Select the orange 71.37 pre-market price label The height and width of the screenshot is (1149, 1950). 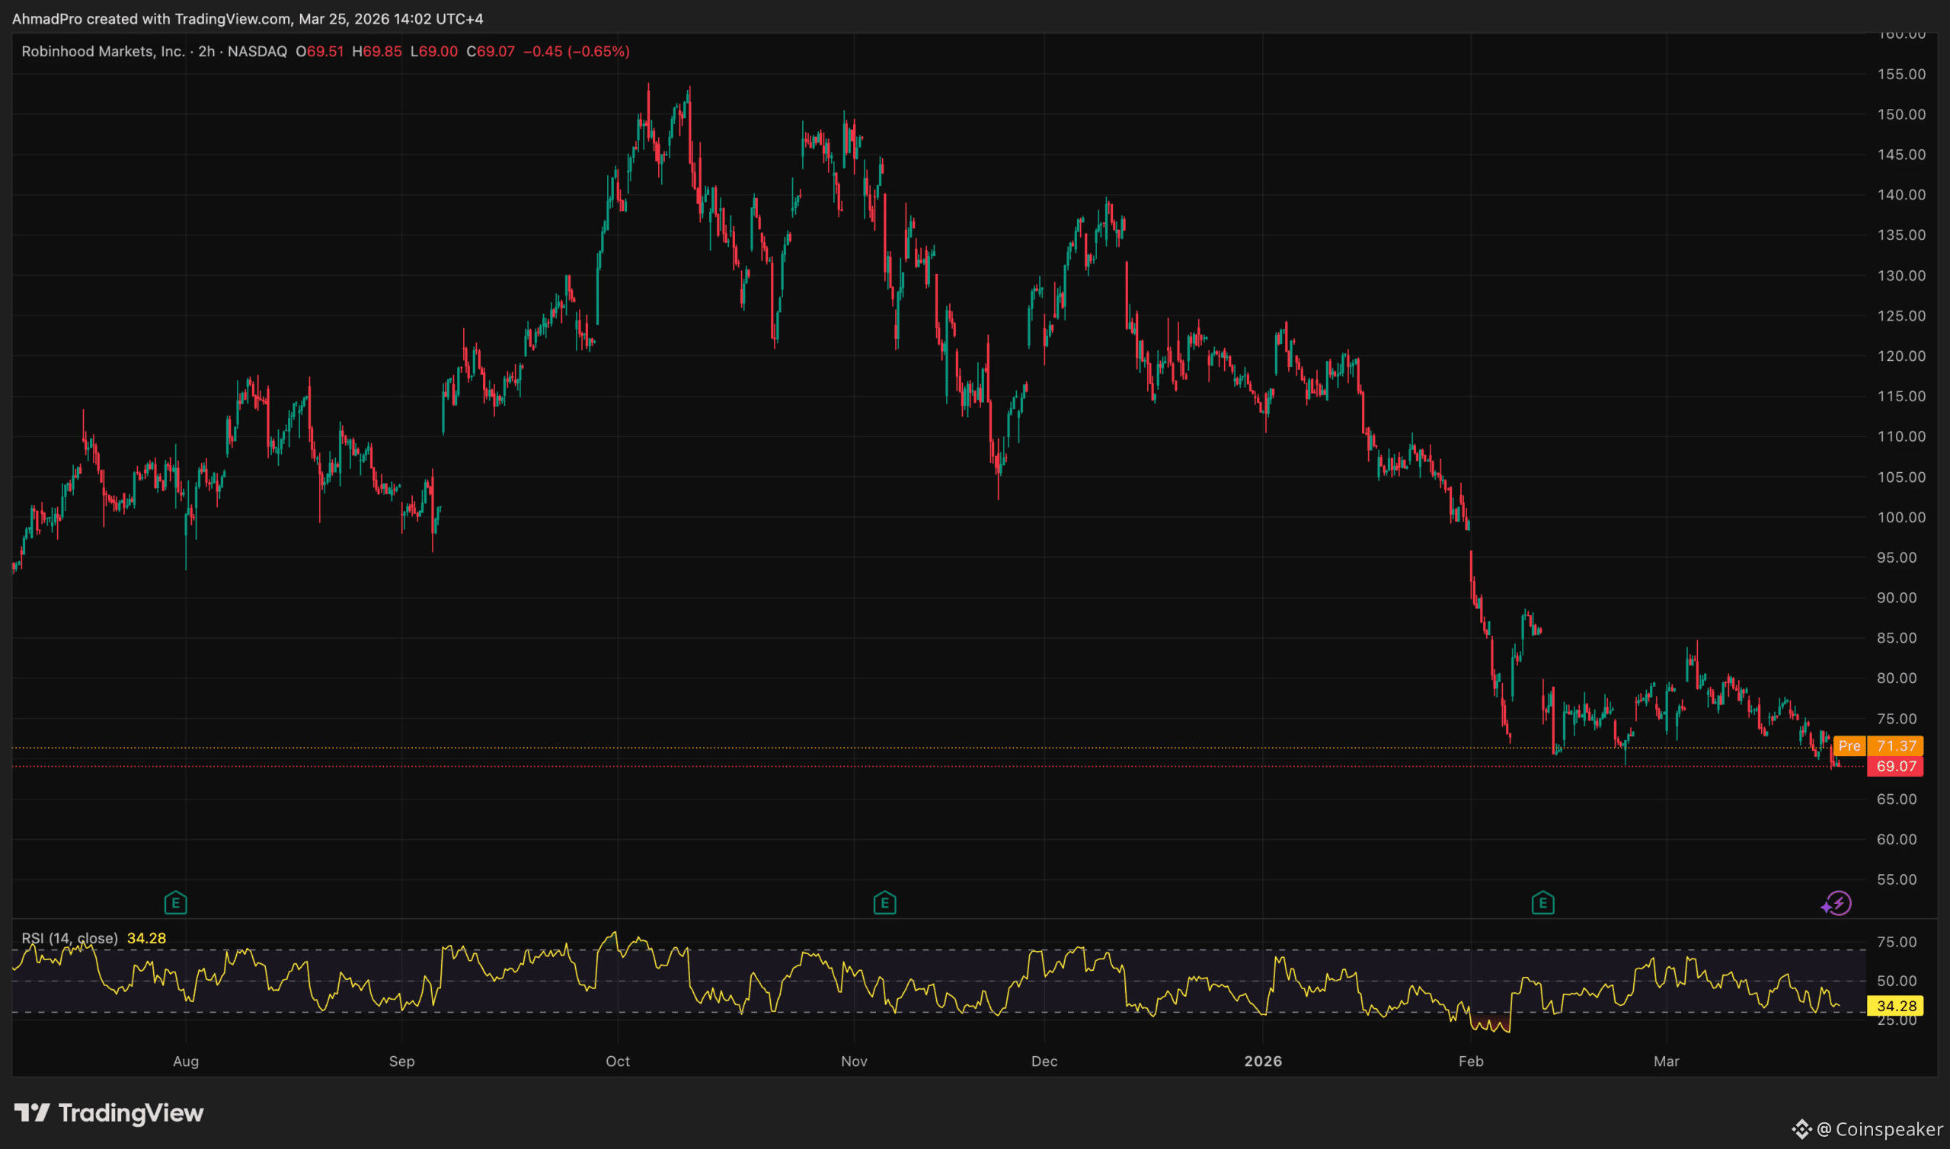coord(1896,745)
